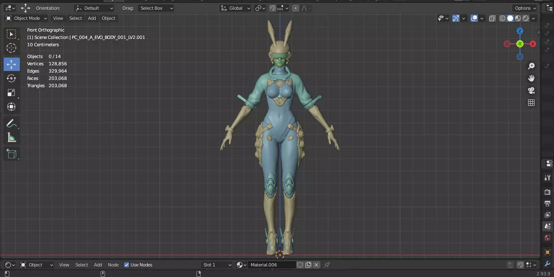
Task: Open the World properties tab
Action: (x=548, y=238)
